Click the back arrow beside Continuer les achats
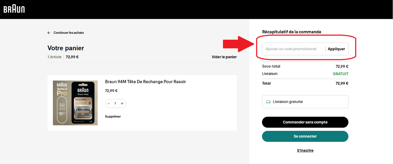 tap(49, 33)
